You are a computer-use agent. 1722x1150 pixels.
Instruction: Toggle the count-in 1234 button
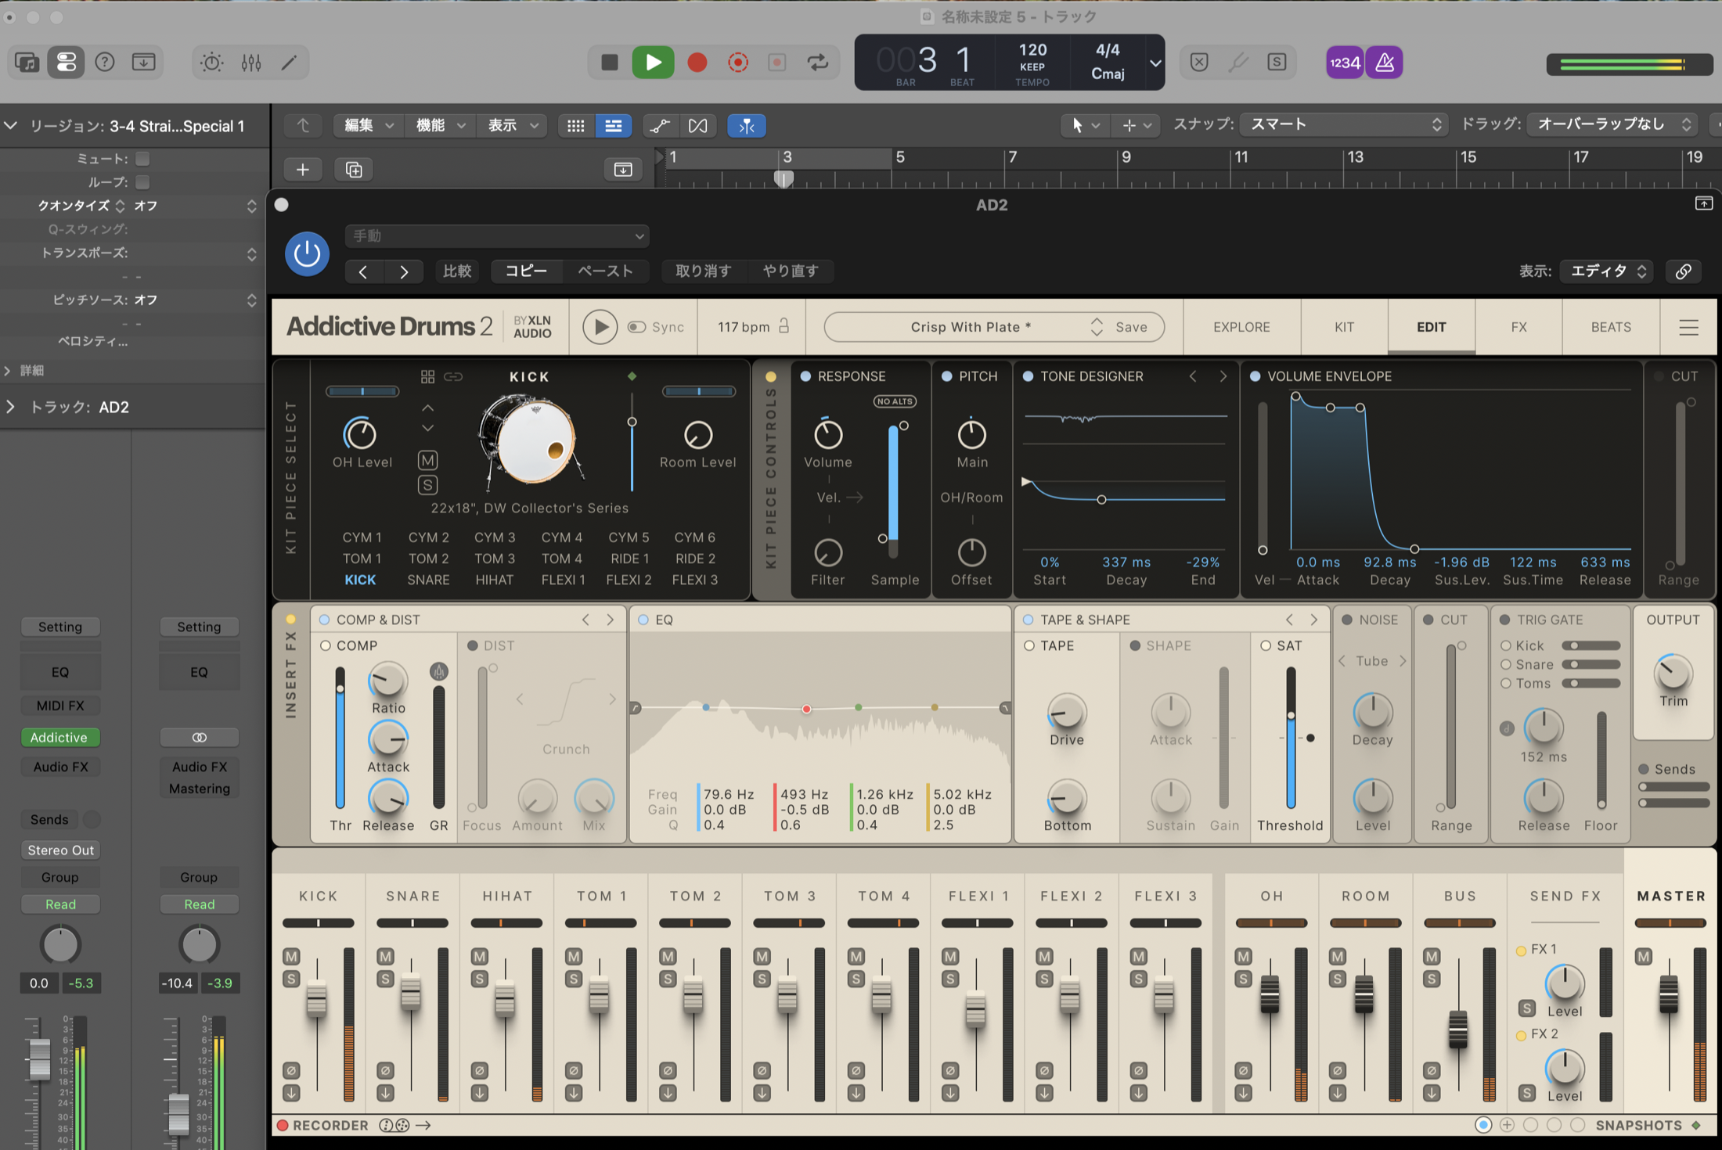tap(1345, 63)
